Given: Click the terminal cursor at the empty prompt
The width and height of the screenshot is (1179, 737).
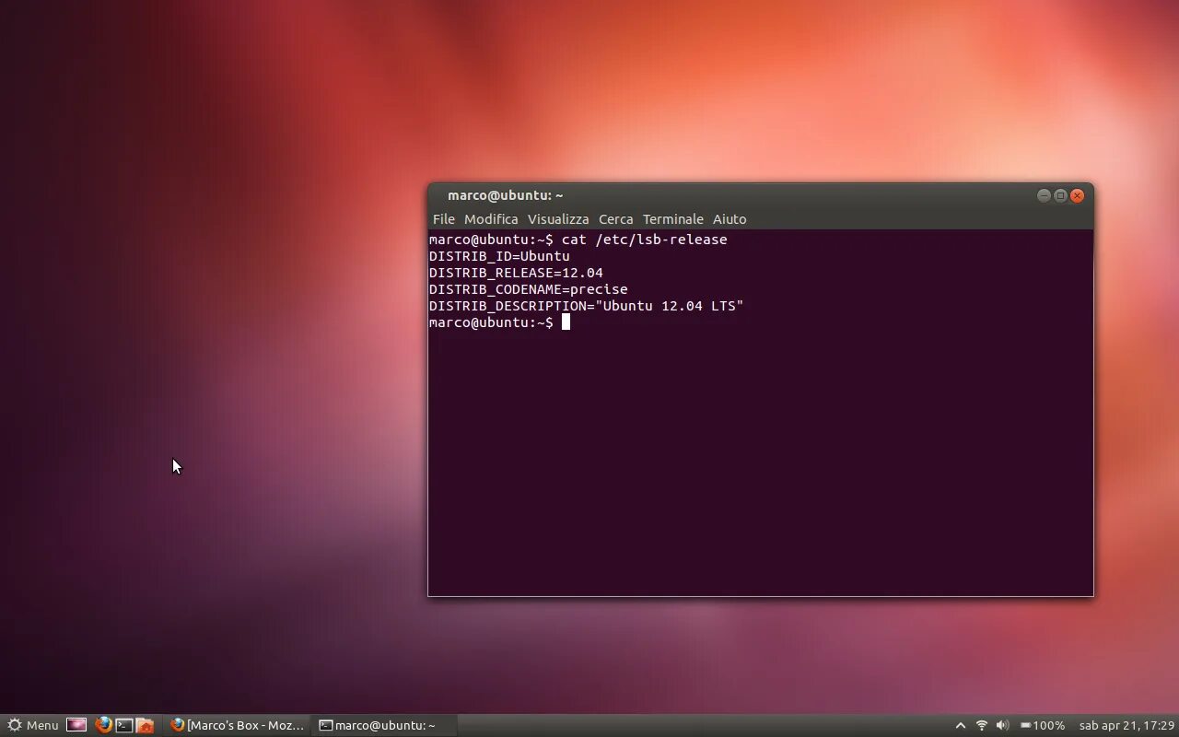Looking at the screenshot, I should click(566, 322).
